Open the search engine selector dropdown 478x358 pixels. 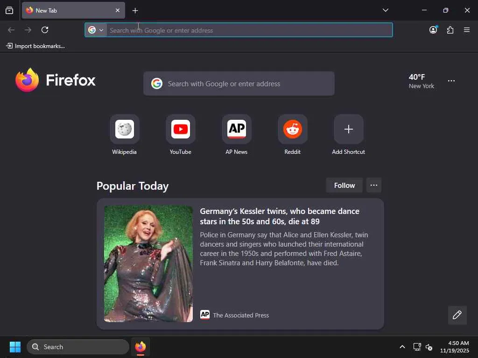pyautogui.click(x=96, y=30)
